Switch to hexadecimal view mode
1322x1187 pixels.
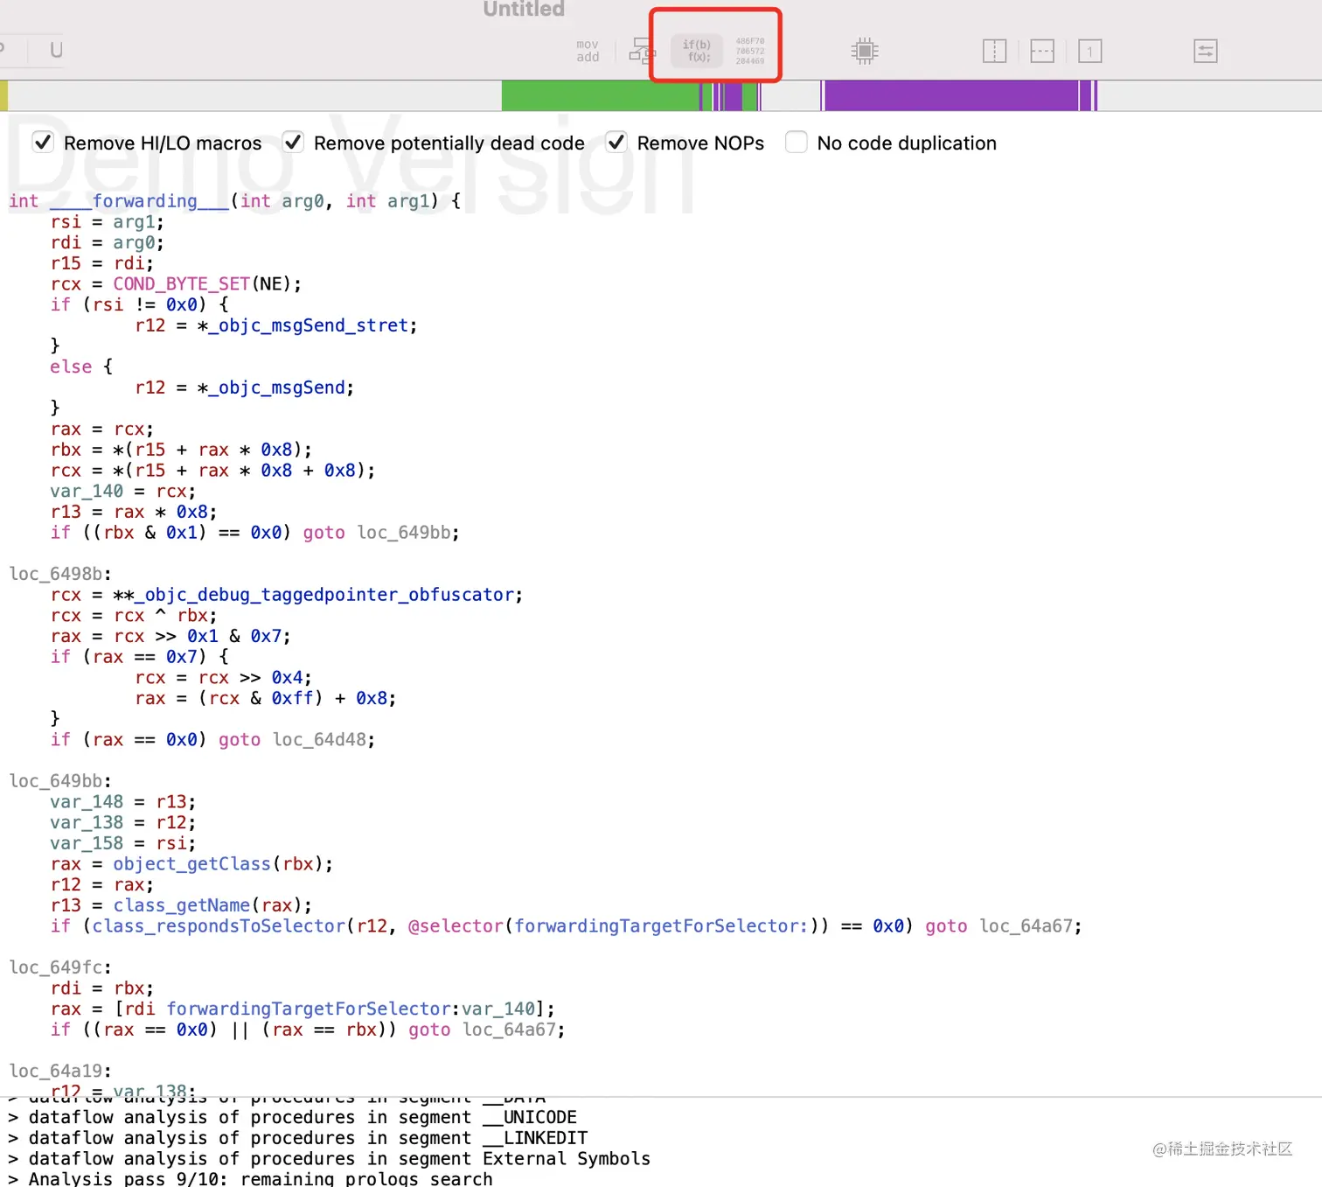click(749, 51)
